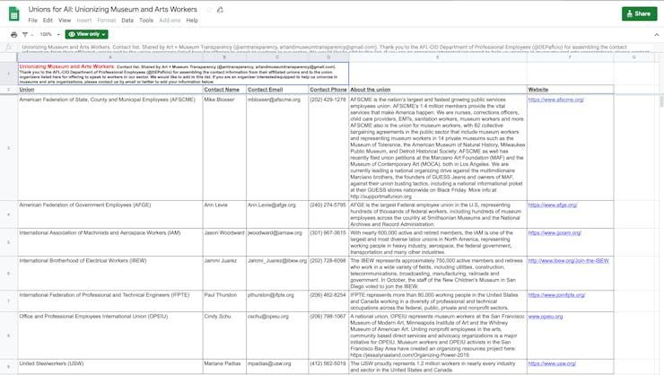Open the Google Sheets home icon
The width and height of the screenshot is (664, 375).
tap(13, 14)
